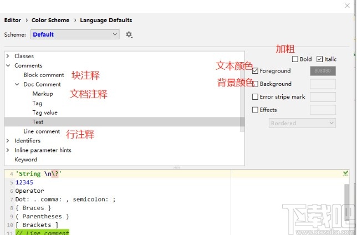357x235 pixels.
Task: Click the Dot comma semicolon preview line
Action: coord(65,200)
